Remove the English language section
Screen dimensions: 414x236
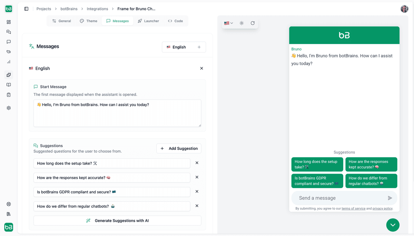[x=201, y=69]
